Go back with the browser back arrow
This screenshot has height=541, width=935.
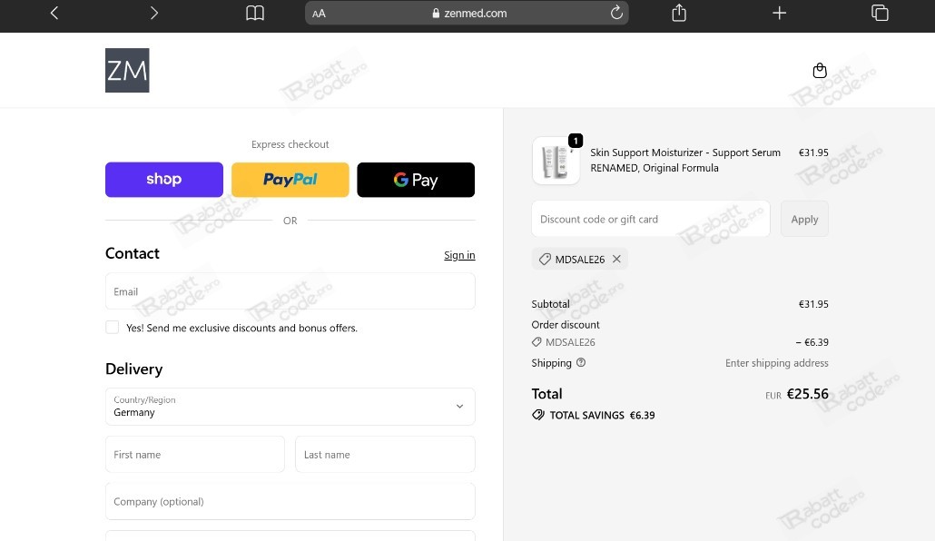54,13
